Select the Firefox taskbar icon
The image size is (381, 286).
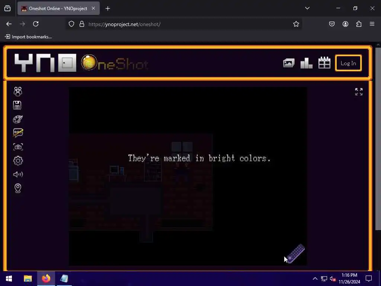tap(46, 279)
